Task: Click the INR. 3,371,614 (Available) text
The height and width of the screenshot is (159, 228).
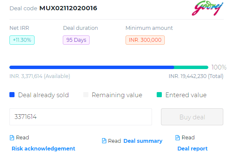Action: click(x=40, y=76)
